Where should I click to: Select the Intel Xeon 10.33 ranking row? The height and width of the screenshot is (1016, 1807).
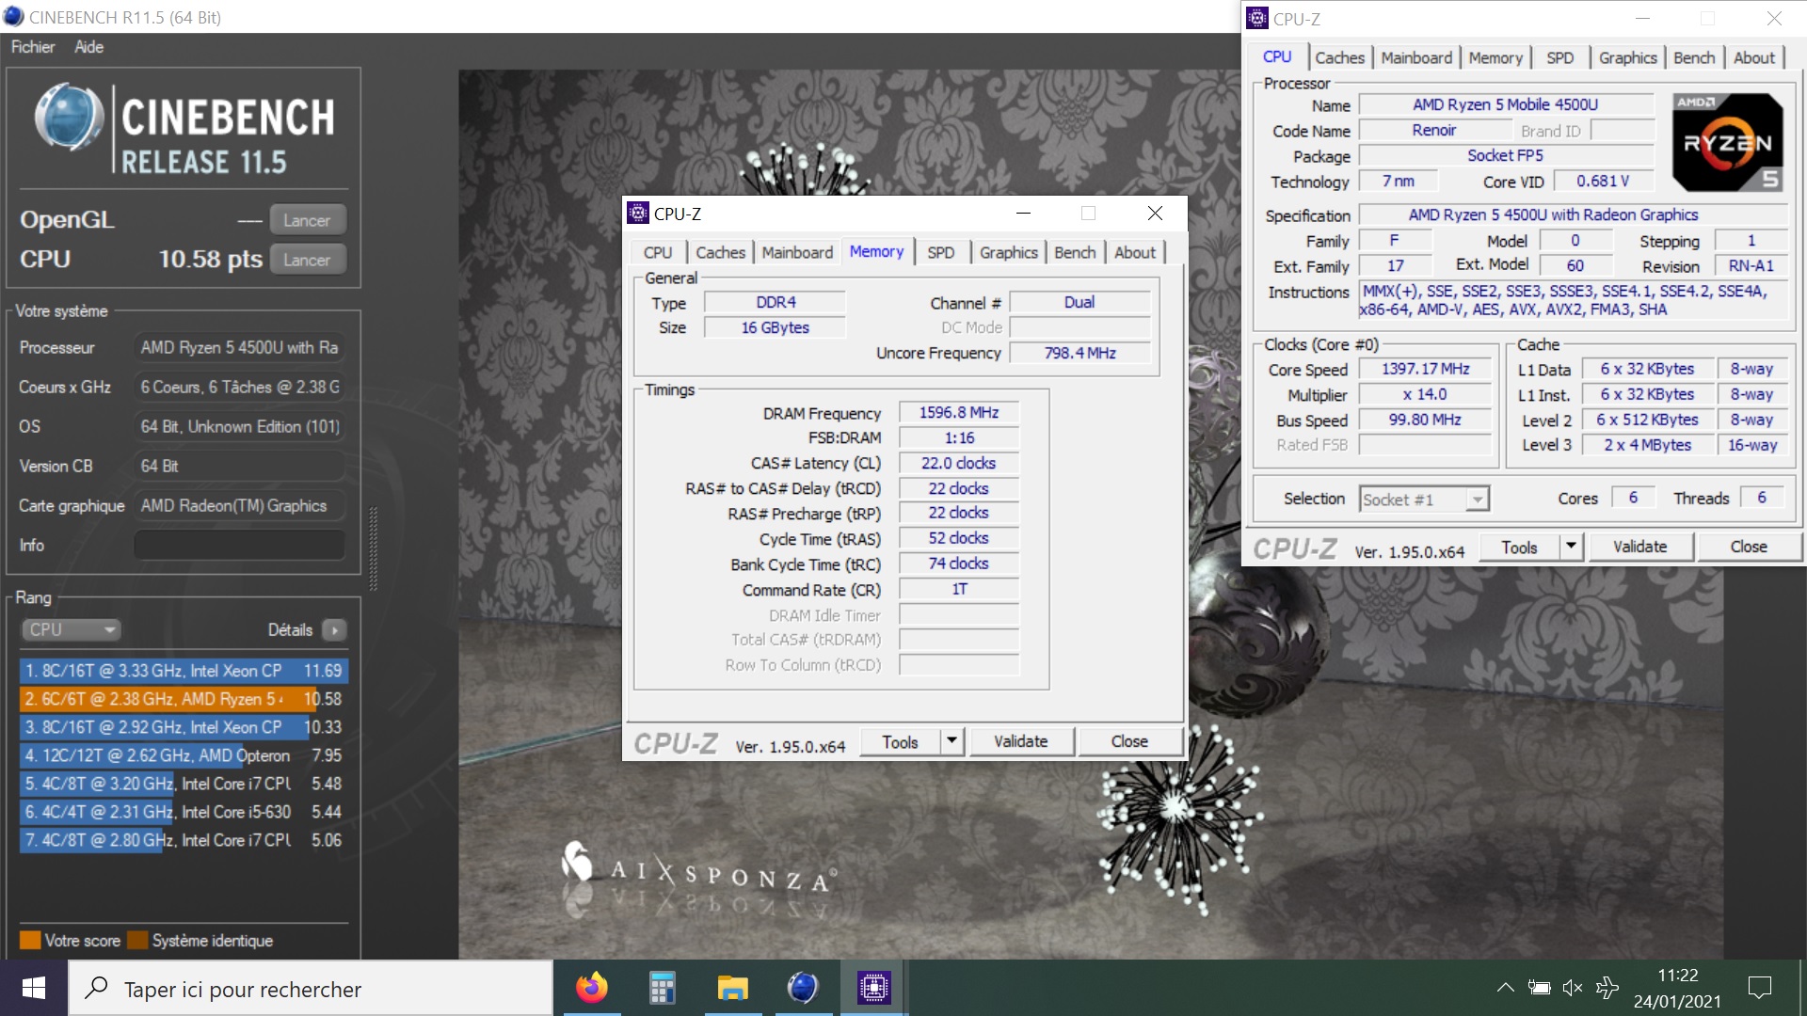click(184, 727)
